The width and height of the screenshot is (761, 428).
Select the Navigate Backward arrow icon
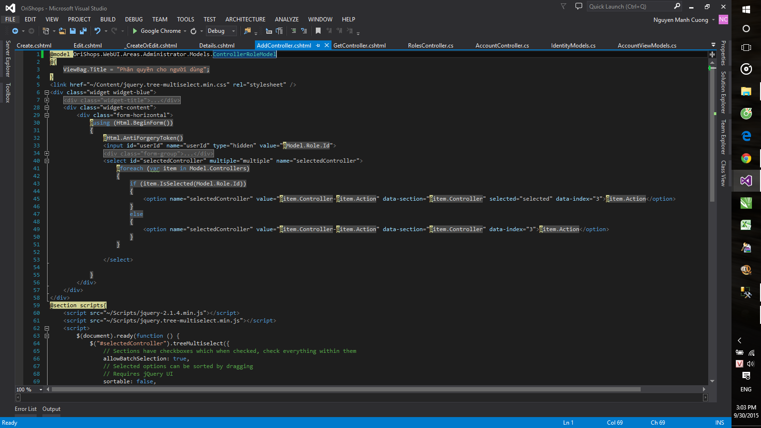[16, 31]
